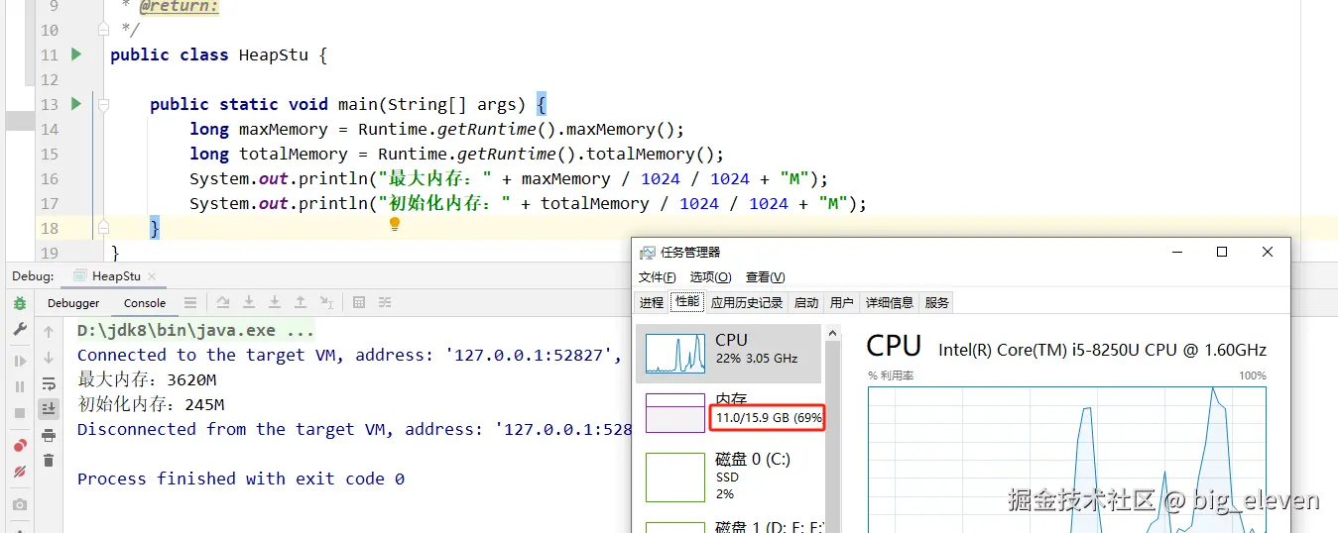This screenshot has height=533, width=1338.
Task: Open the 用户 tab in Task Manager
Action: click(x=842, y=302)
